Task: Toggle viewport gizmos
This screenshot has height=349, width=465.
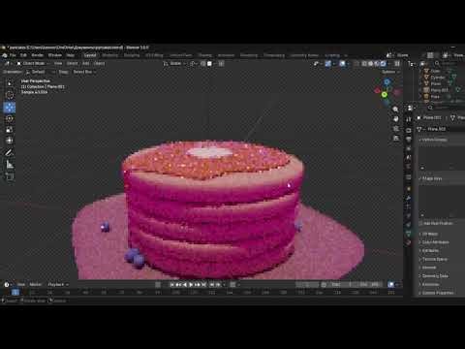Action: click(327, 64)
